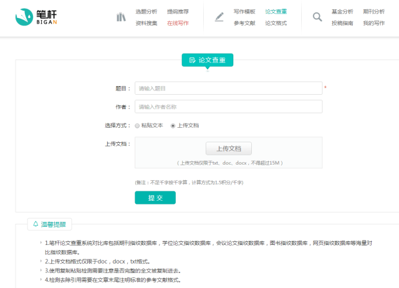Go to 期刊分析 page

pyautogui.click(x=374, y=11)
